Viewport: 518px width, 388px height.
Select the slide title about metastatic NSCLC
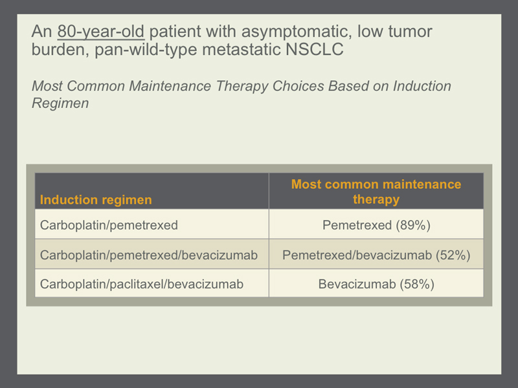[232, 41]
